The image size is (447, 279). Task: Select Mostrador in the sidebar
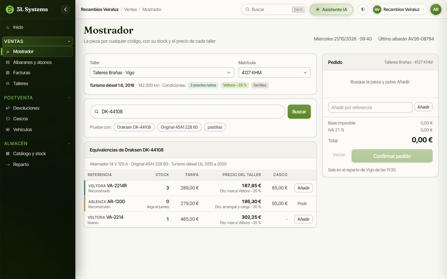(x=37, y=51)
